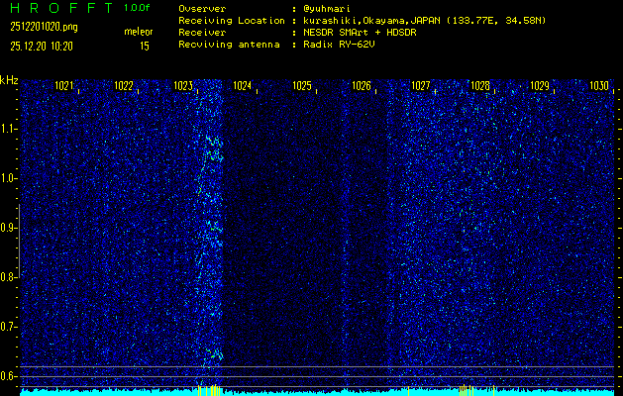Click the Receiving Location label
The image size is (623, 396).
232,21
